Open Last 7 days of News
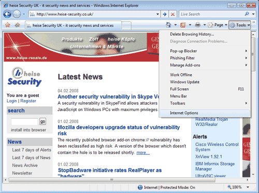 point(31,157)
